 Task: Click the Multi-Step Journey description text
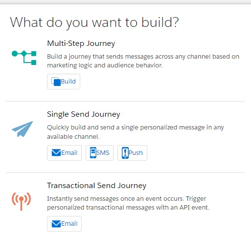point(143,61)
